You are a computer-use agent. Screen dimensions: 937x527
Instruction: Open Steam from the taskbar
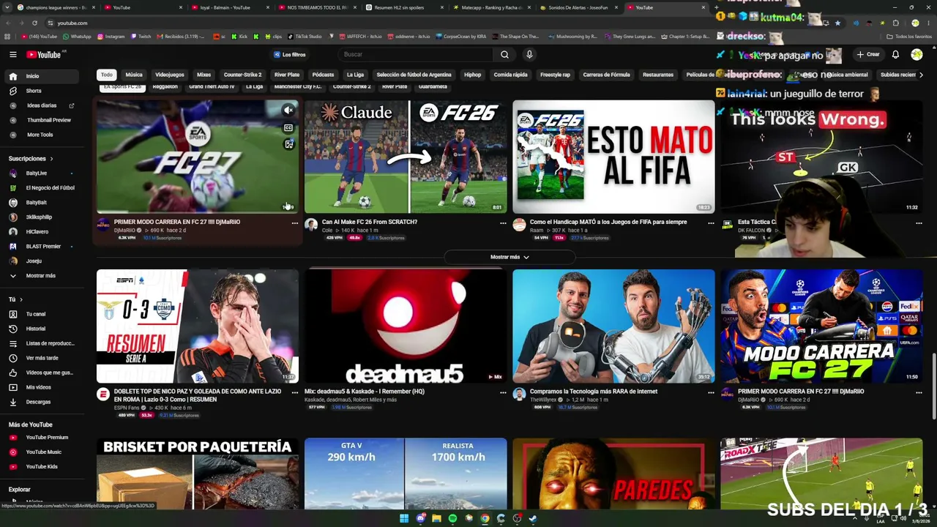[x=533, y=518]
